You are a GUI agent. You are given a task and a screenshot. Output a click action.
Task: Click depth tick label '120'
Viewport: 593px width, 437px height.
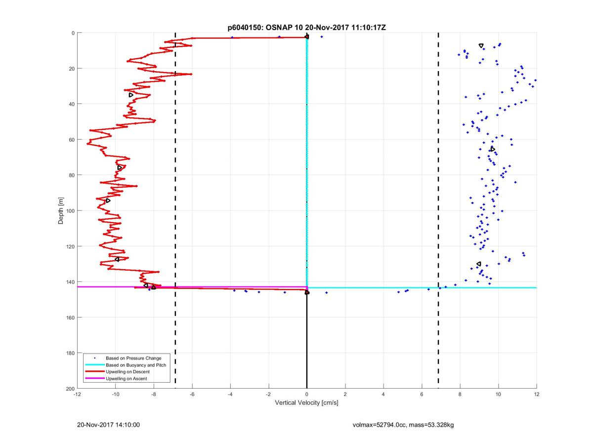point(70,246)
